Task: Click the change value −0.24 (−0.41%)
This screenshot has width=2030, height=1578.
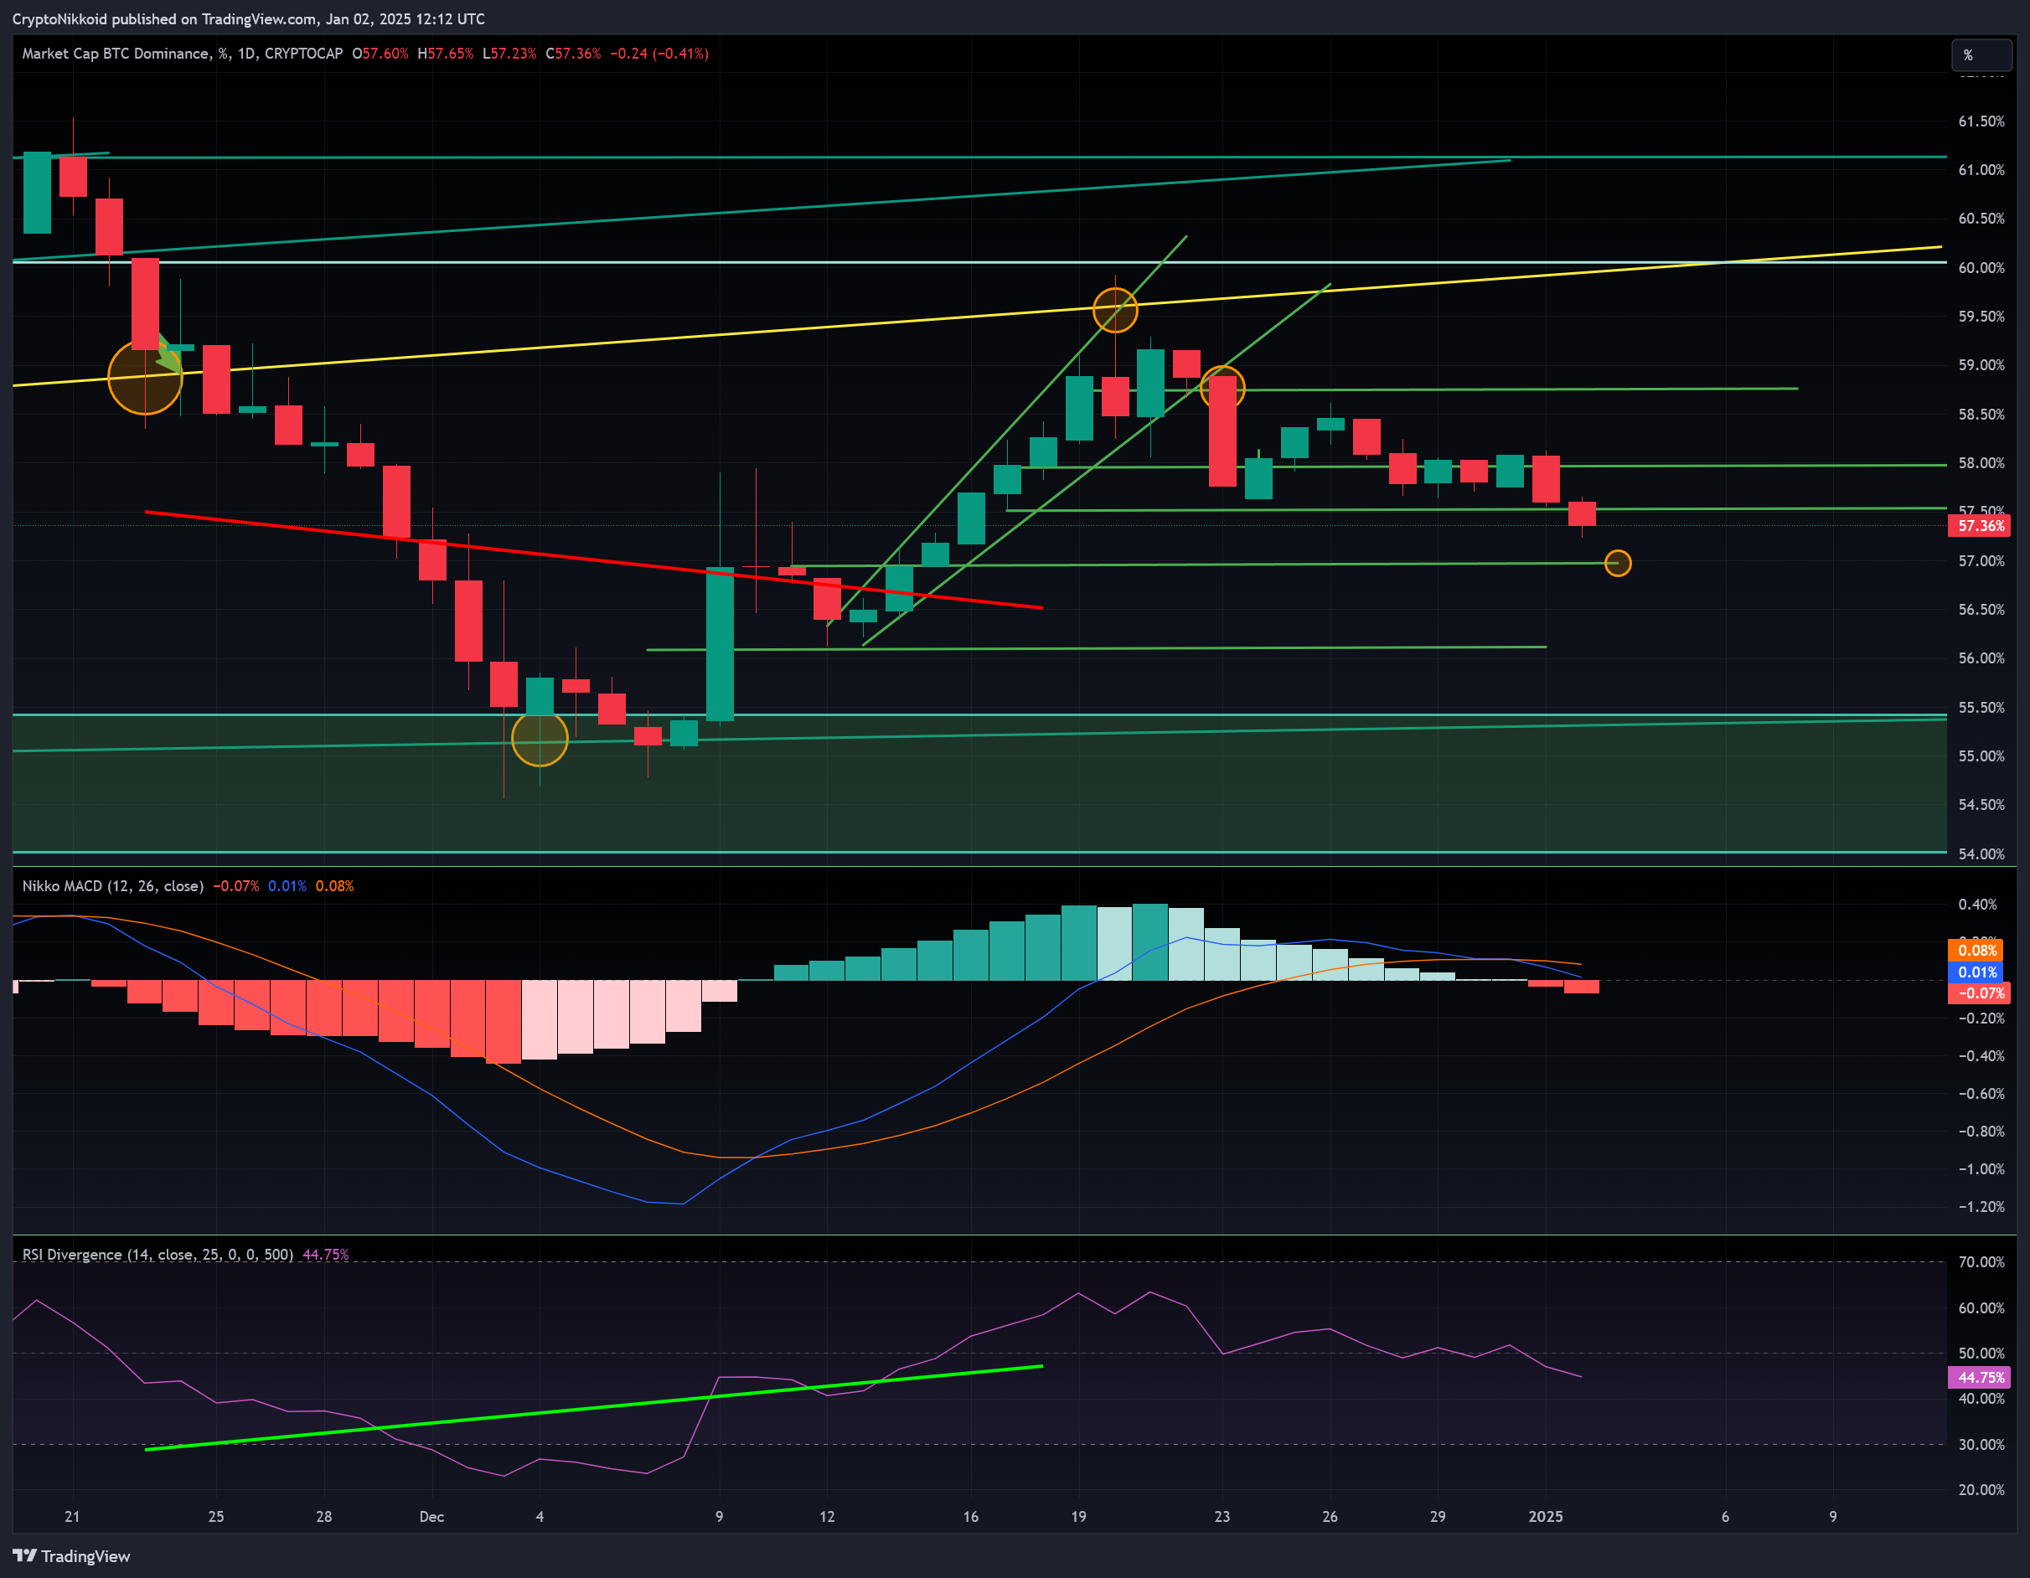Action: point(659,54)
